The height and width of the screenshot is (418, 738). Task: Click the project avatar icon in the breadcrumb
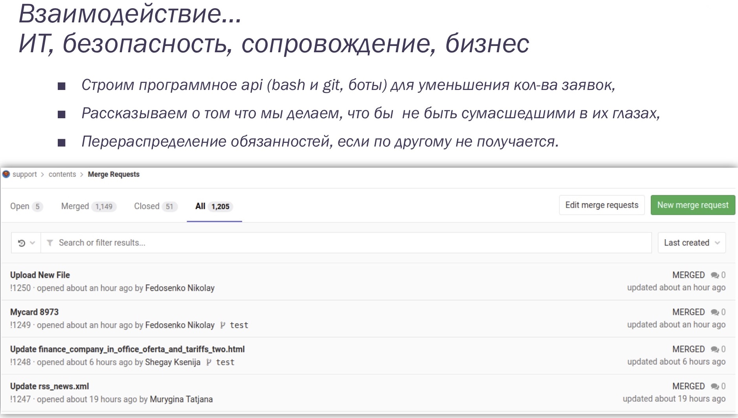tap(6, 174)
